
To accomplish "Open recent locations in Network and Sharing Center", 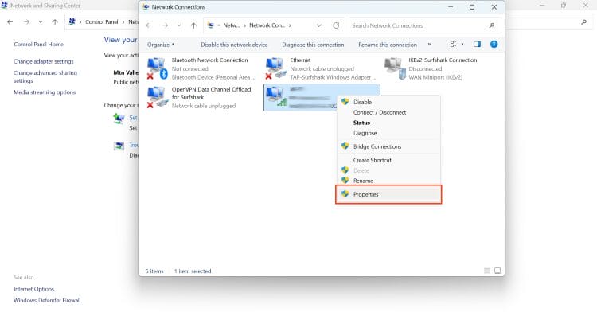I will [41, 22].
